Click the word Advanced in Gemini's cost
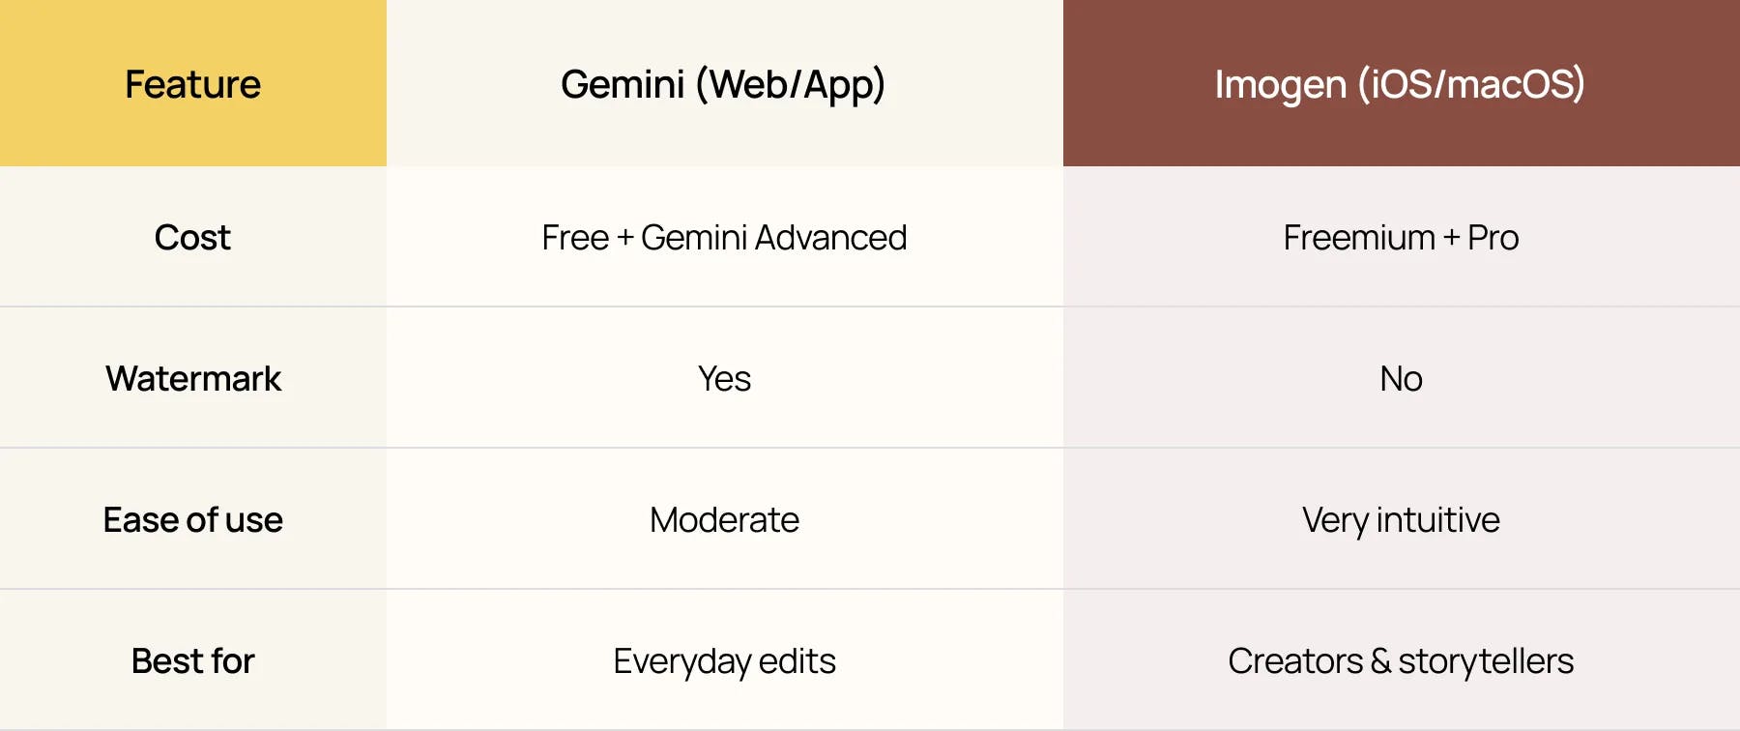 [x=831, y=238]
